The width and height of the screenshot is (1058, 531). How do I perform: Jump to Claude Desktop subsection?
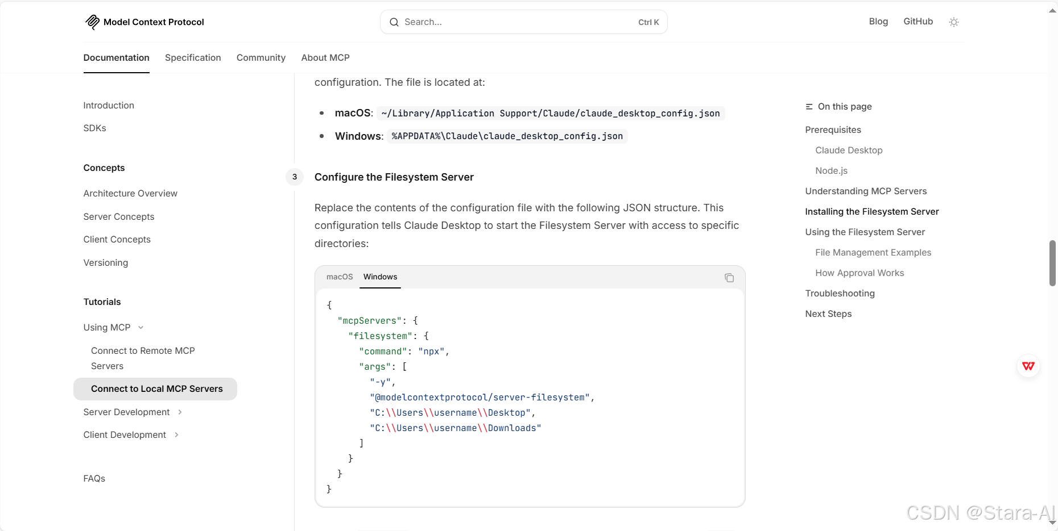click(x=849, y=150)
